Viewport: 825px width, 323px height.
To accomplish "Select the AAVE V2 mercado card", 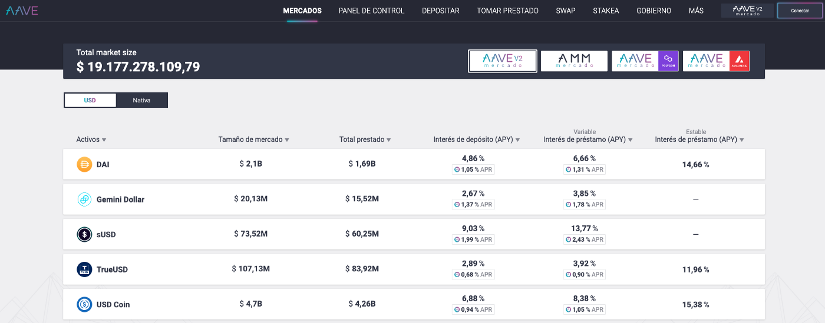I will coord(503,61).
